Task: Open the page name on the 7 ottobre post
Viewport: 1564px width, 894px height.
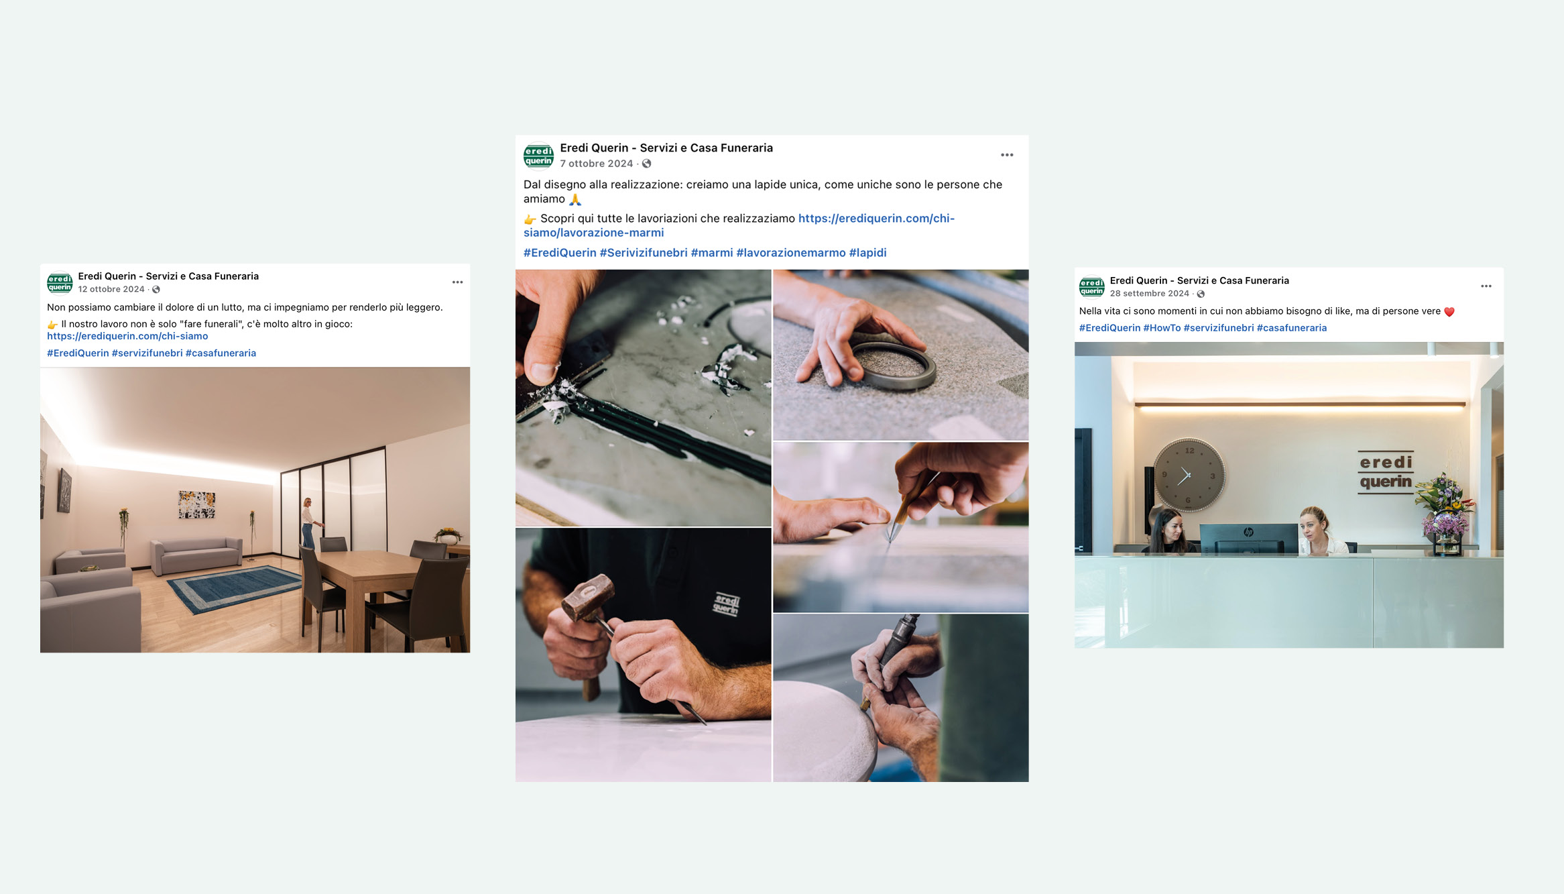Action: tap(666, 148)
